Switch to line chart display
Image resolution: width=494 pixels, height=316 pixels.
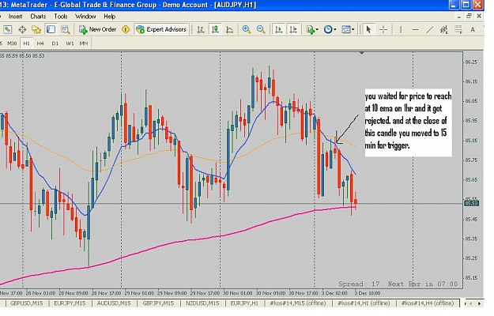click(x=230, y=29)
